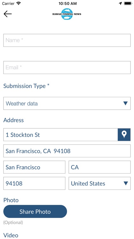
Task: Open the Submission Type dropdown arrow
Action: coord(125,104)
